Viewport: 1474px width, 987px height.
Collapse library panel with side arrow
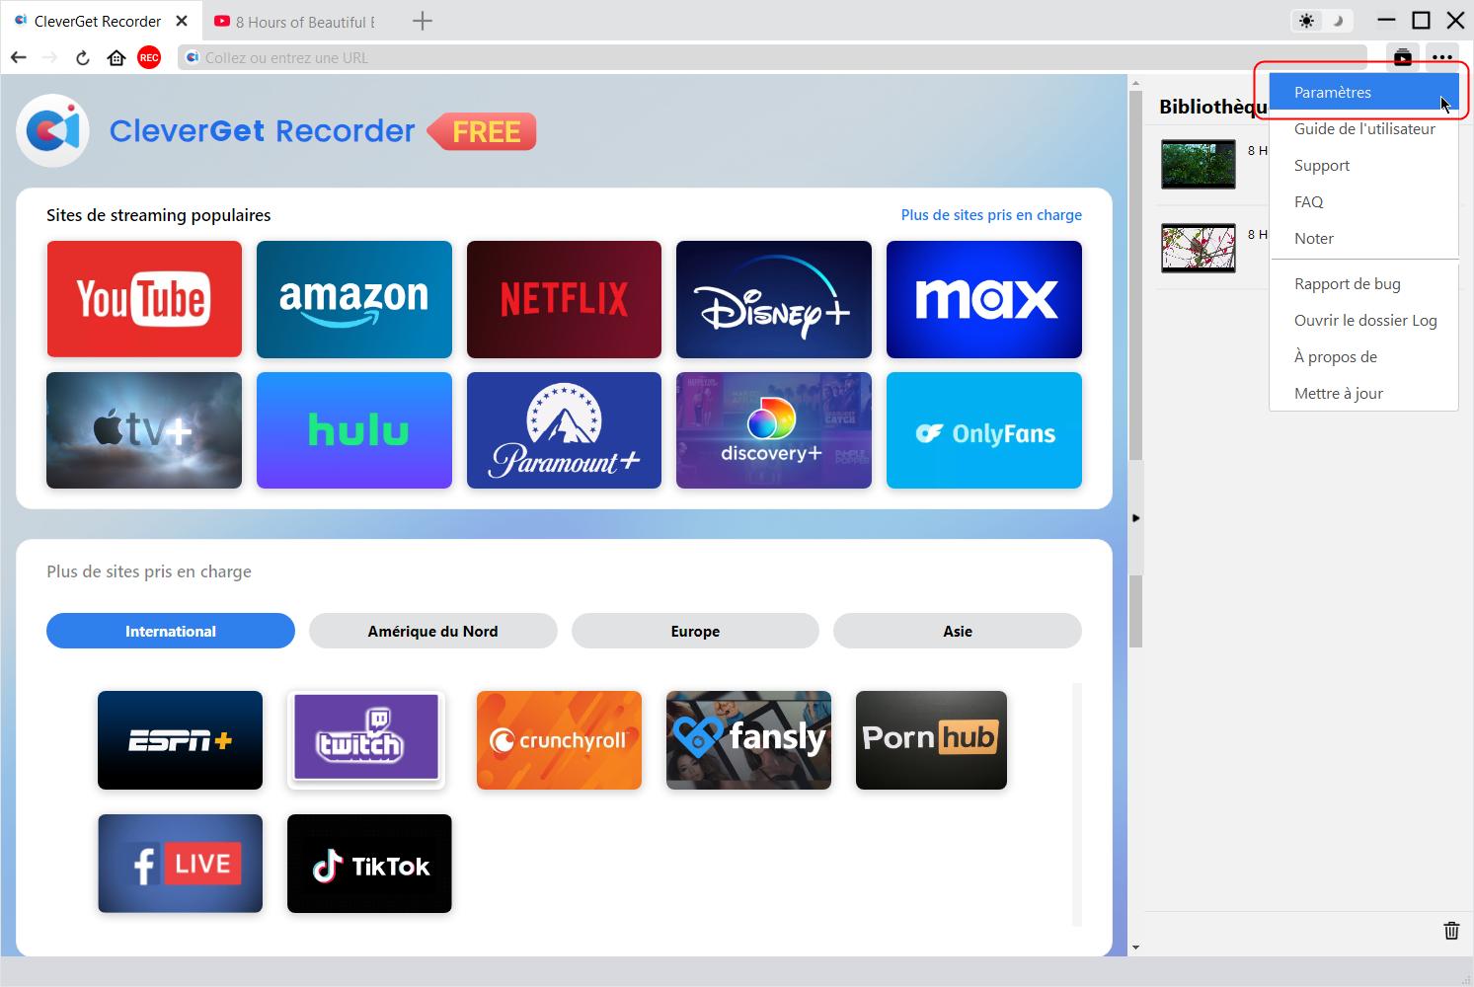[x=1135, y=518]
